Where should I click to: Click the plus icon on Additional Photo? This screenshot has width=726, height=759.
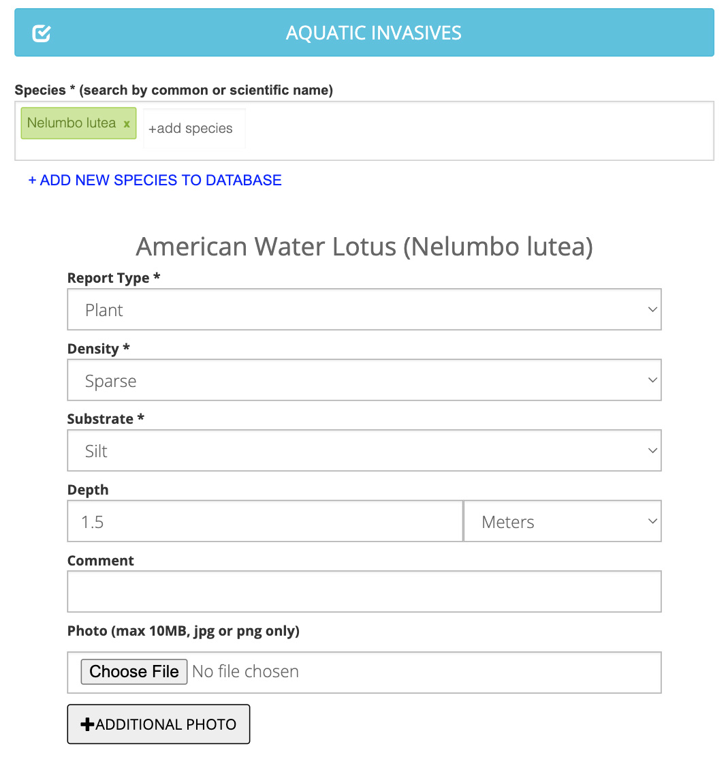point(87,724)
